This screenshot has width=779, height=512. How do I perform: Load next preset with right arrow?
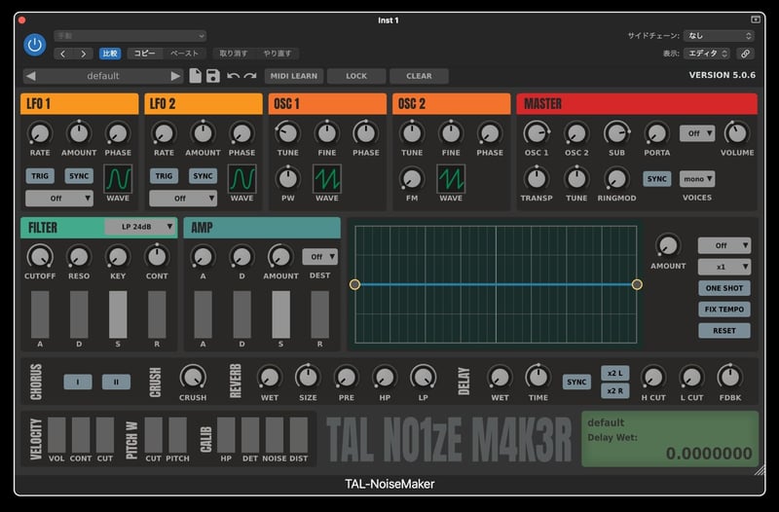(x=175, y=76)
